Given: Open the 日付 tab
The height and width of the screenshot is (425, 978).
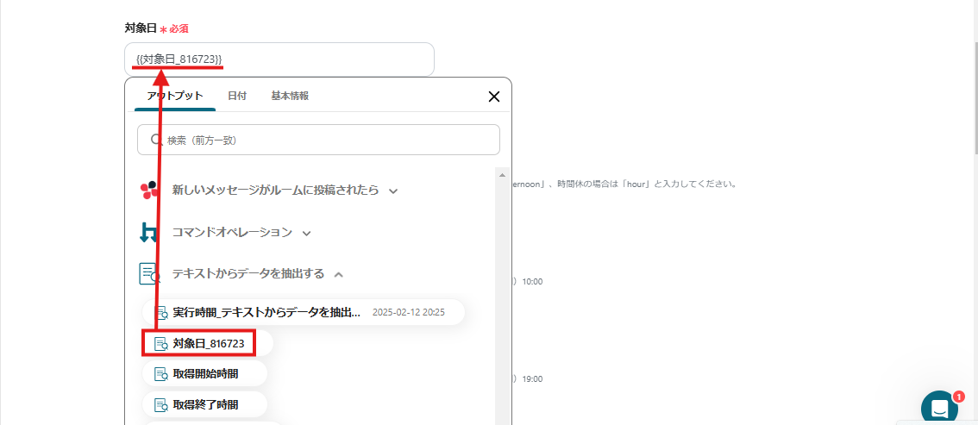Looking at the screenshot, I should point(237,96).
